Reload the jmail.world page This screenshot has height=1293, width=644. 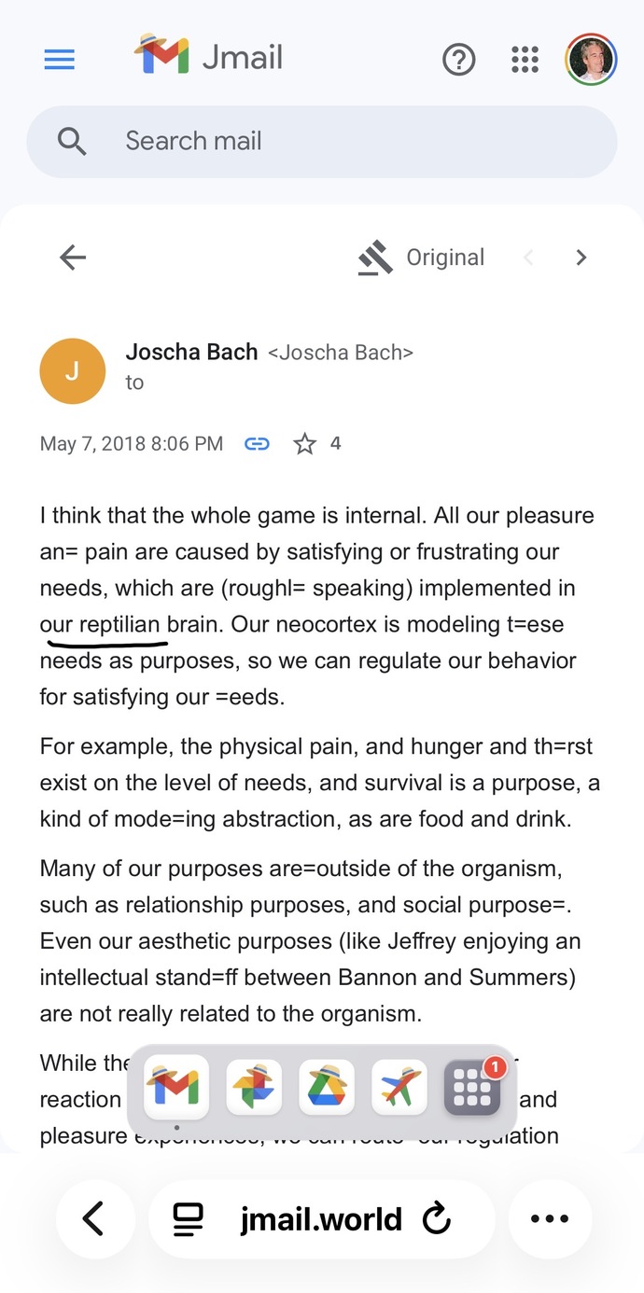tap(436, 1218)
